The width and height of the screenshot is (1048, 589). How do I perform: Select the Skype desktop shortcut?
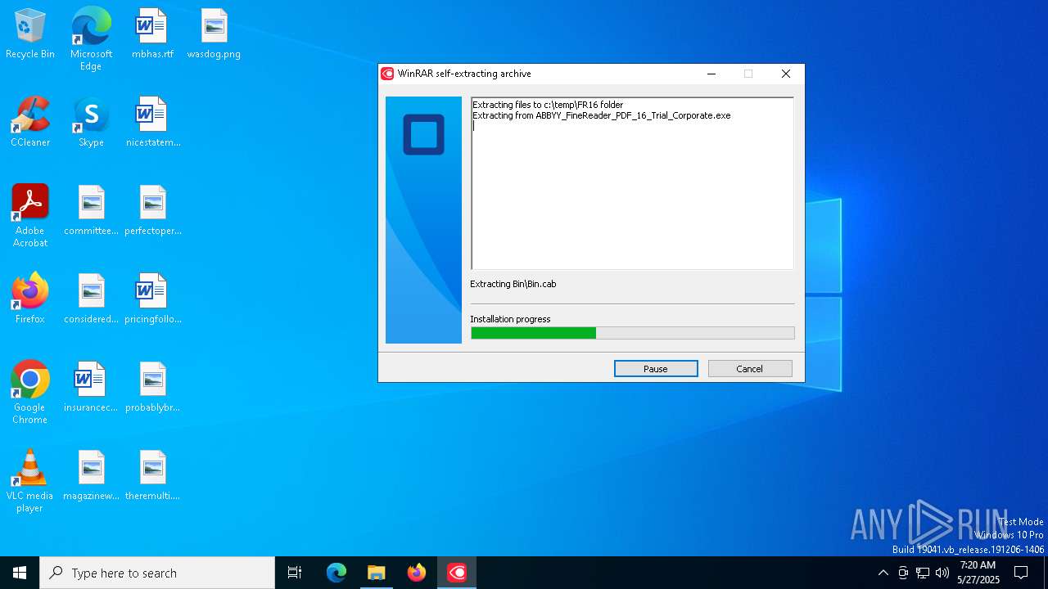91,123
